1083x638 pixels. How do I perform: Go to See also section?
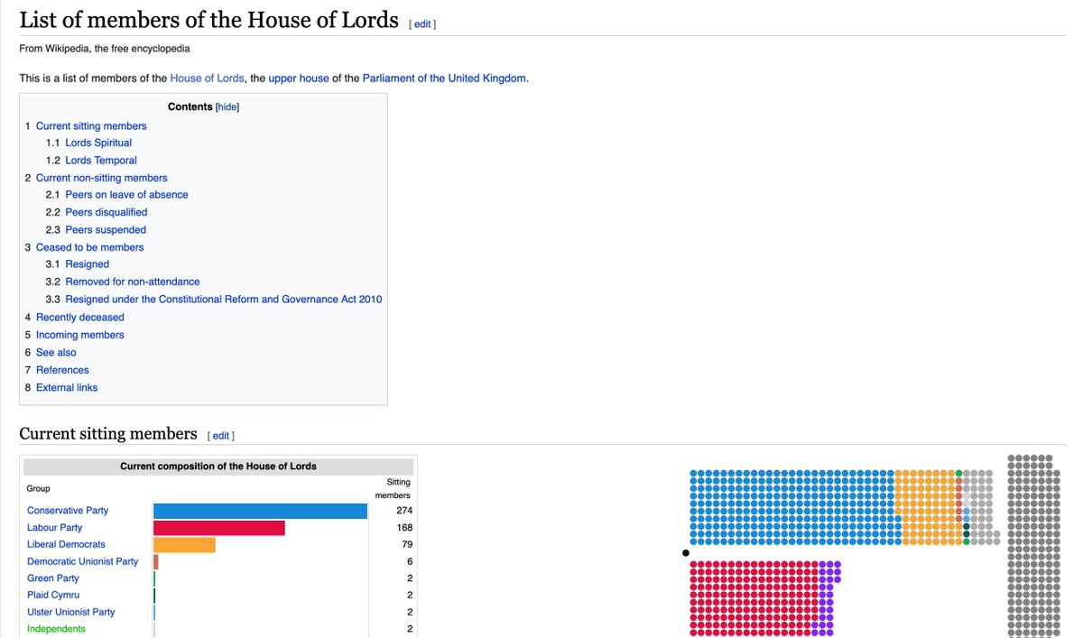pos(56,352)
